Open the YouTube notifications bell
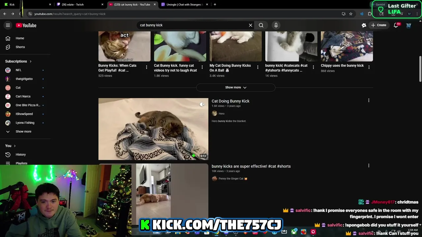The image size is (422, 237). 396,25
